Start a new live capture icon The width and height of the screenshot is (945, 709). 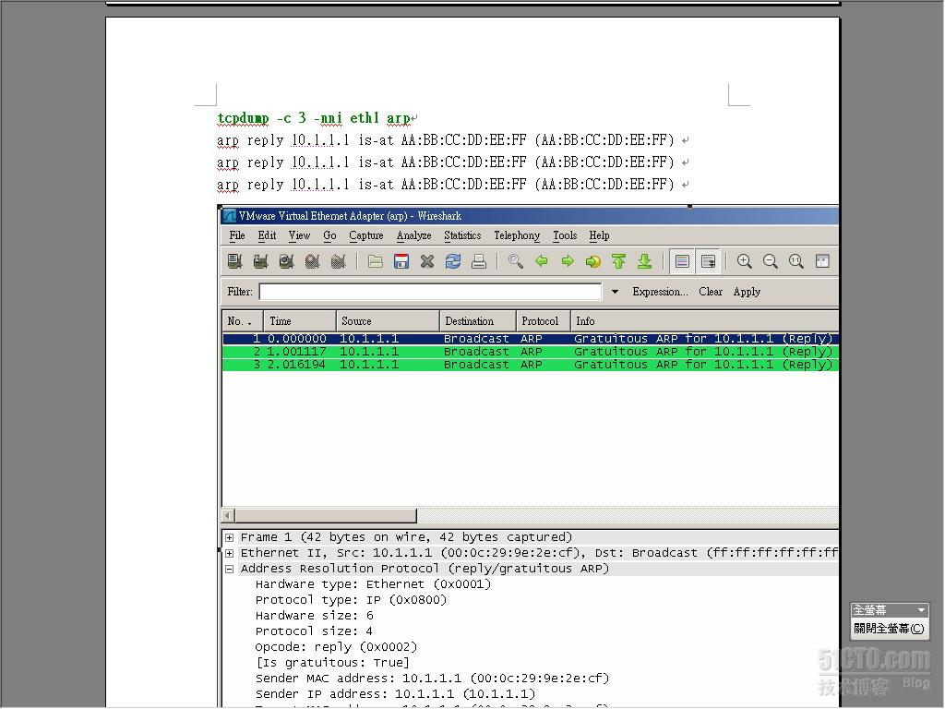click(x=286, y=261)
